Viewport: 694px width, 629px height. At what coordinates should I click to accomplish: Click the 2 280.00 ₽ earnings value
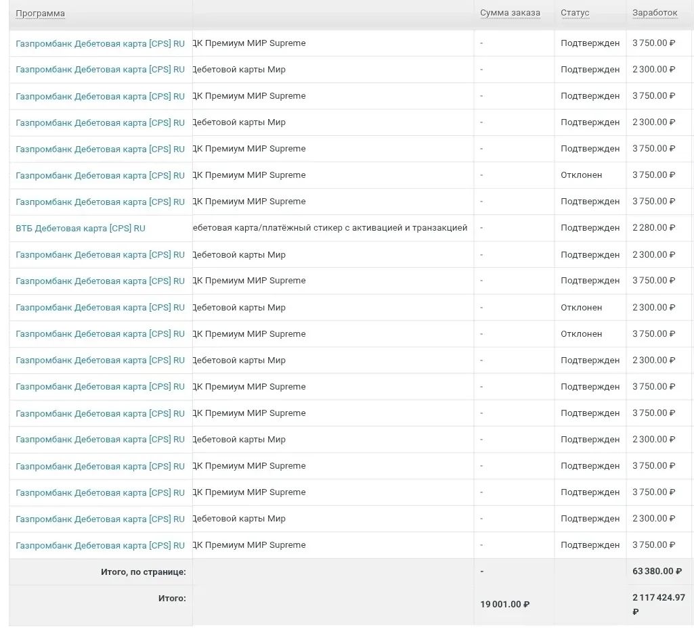pos(654,228)
